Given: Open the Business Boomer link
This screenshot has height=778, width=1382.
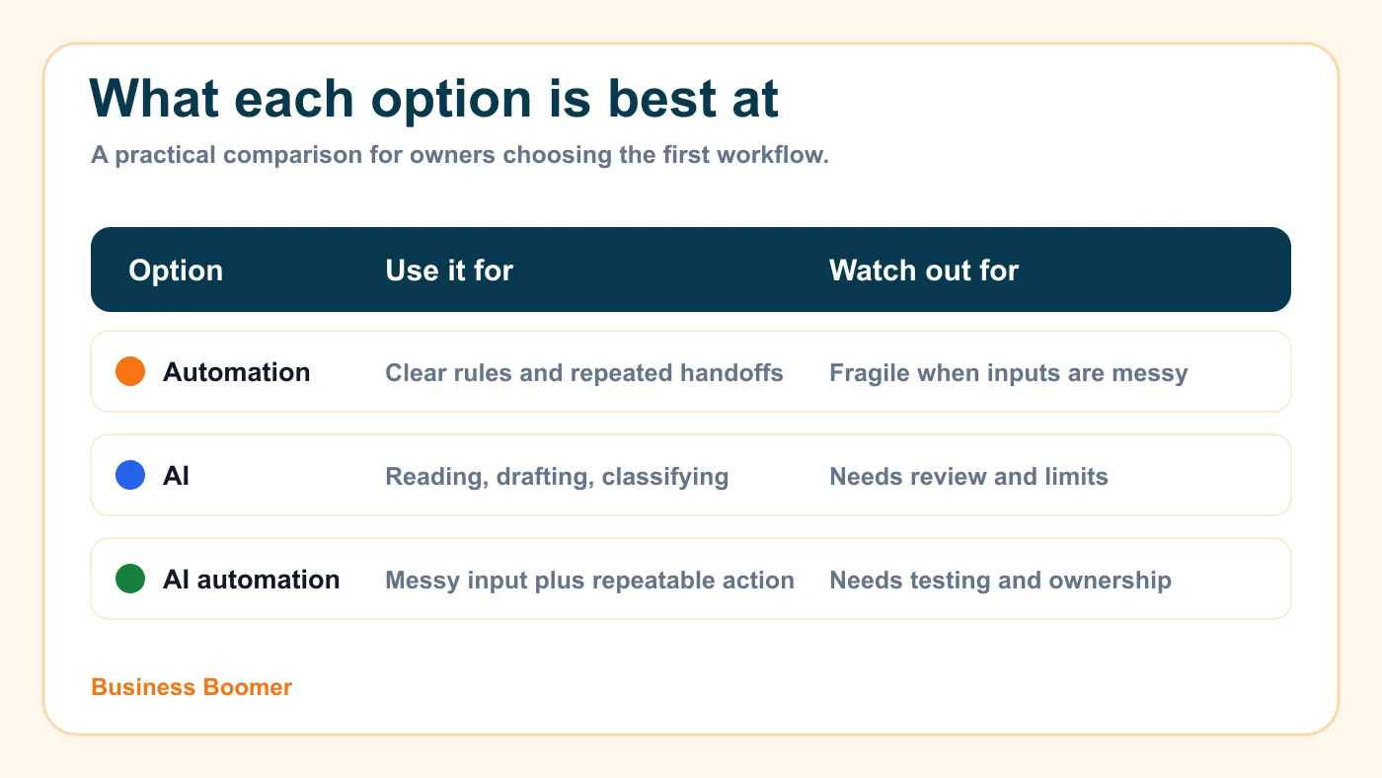Looking at the screenshot, I should (192, 687).
